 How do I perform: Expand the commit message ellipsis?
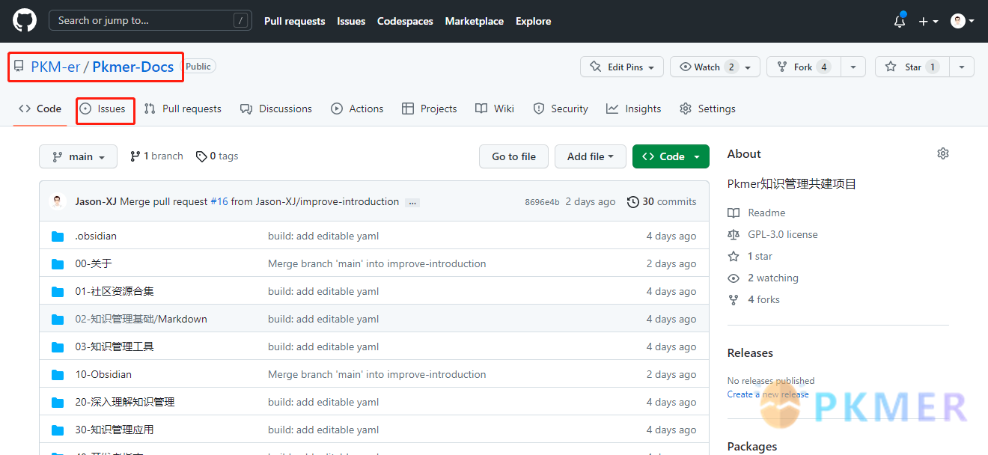coord(412,202)
